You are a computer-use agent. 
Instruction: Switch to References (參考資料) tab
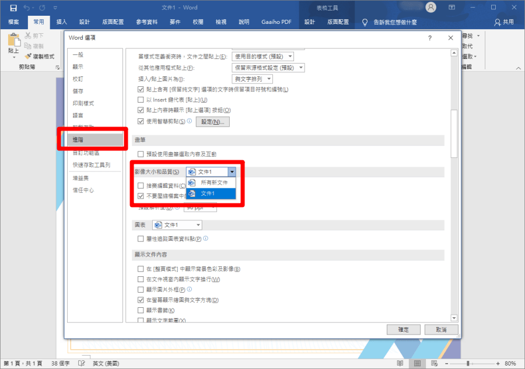tap(146, 22)
